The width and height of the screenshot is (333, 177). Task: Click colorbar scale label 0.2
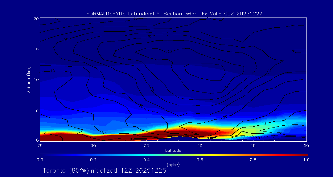(x=93, y=160)
